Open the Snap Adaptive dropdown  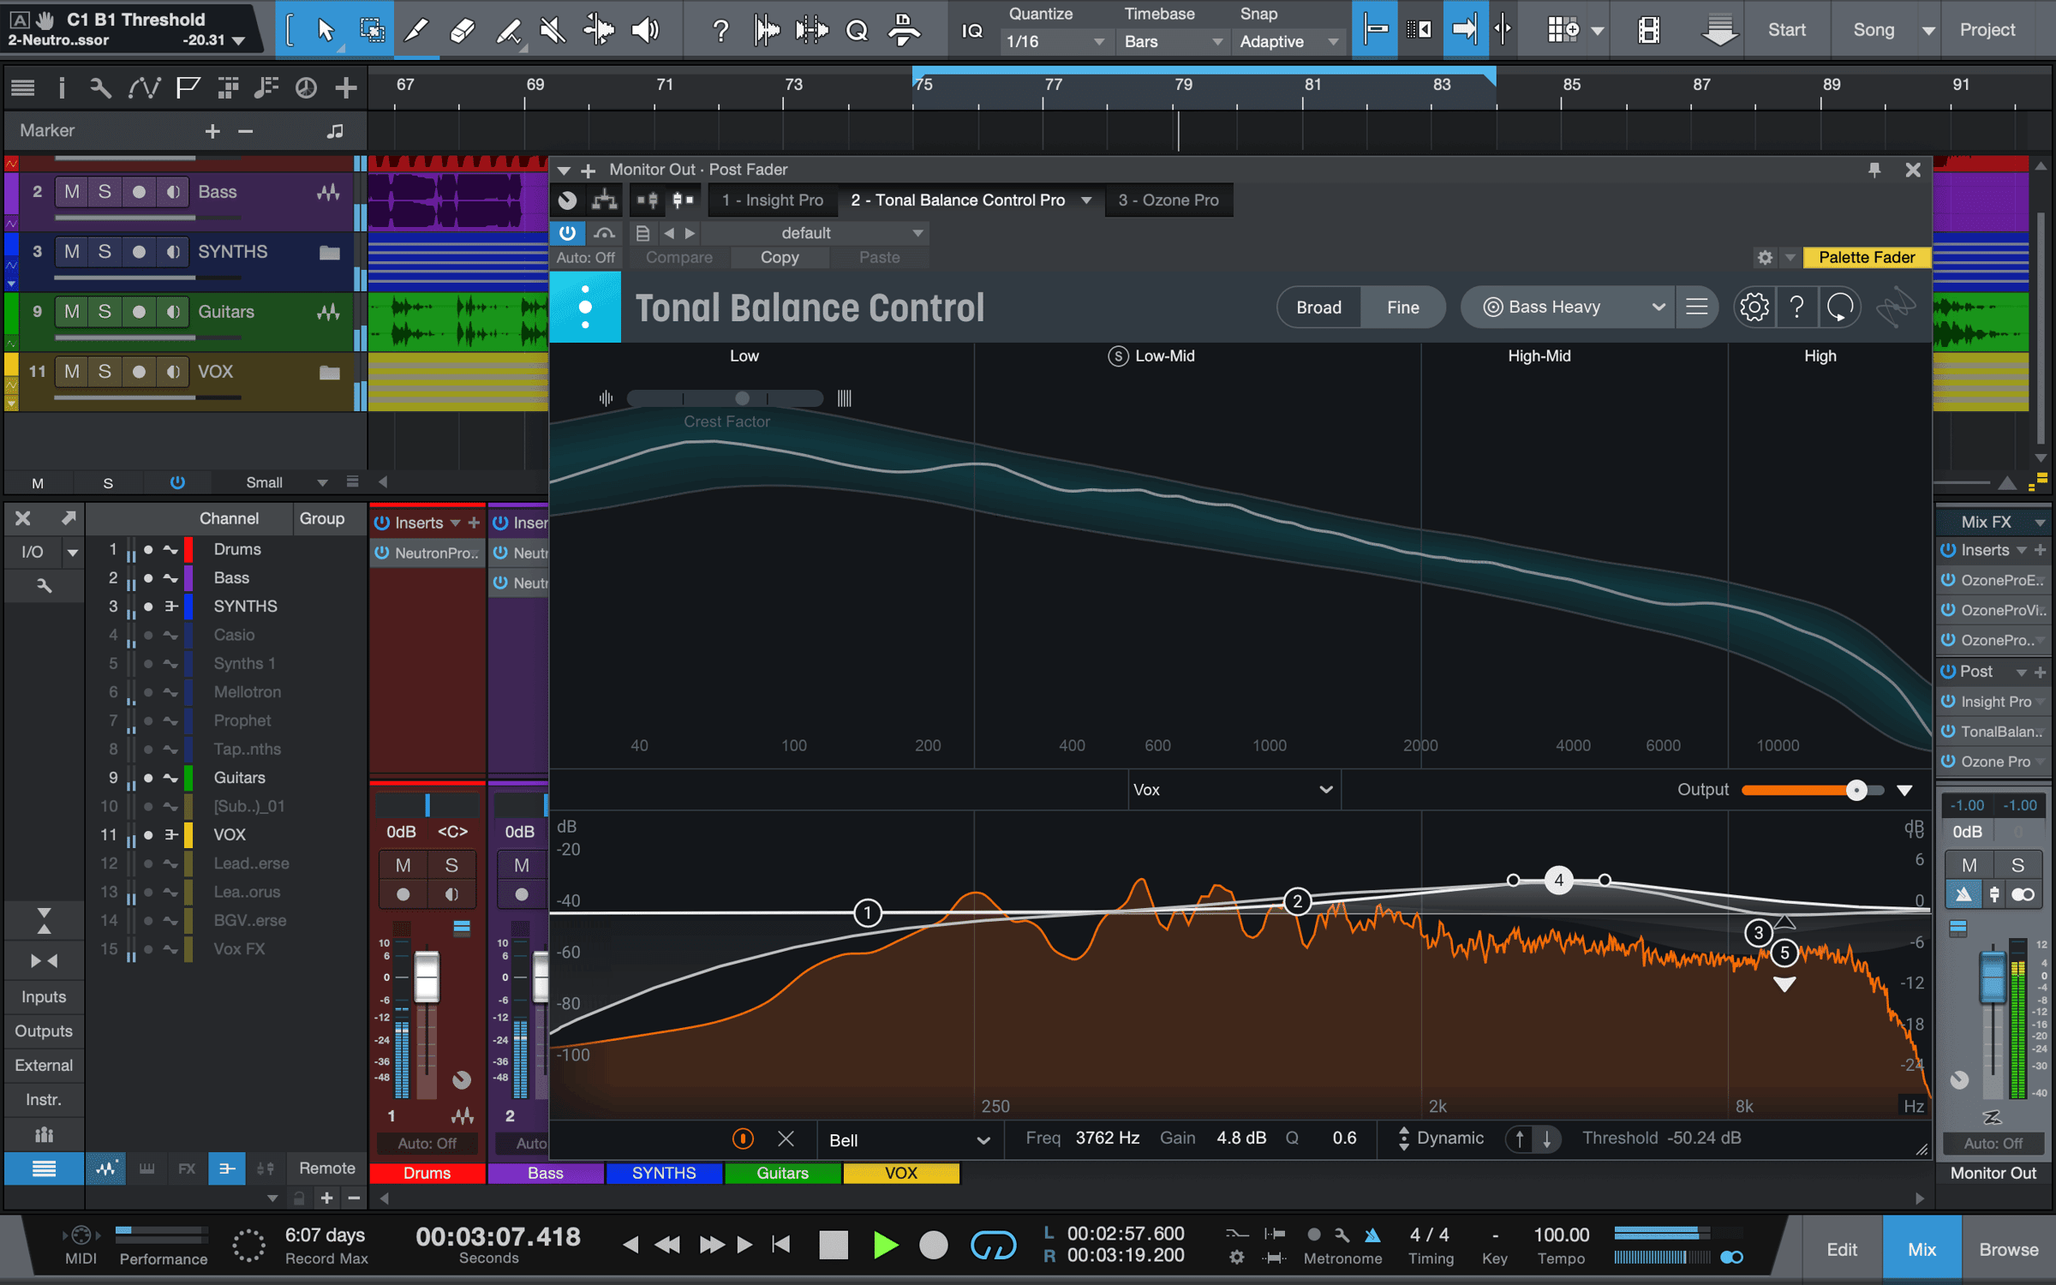(x=1289, y=41)
